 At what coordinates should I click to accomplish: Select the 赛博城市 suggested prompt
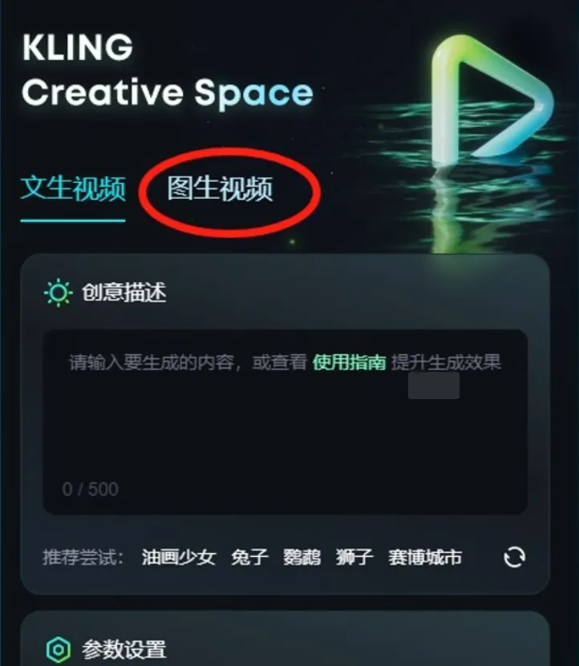click(425, 557)
